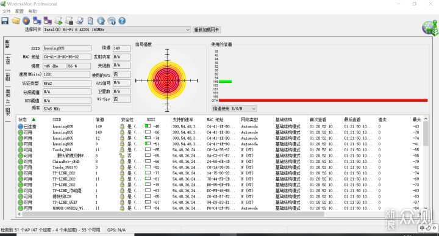439x236 pixels.
Task: Open help via blue question mark icon
Action: [122, 21]
